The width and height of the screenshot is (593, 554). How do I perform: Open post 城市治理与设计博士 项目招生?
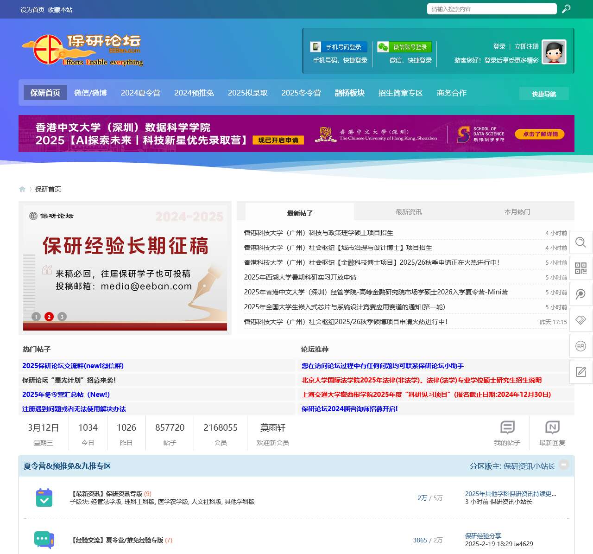338,248
